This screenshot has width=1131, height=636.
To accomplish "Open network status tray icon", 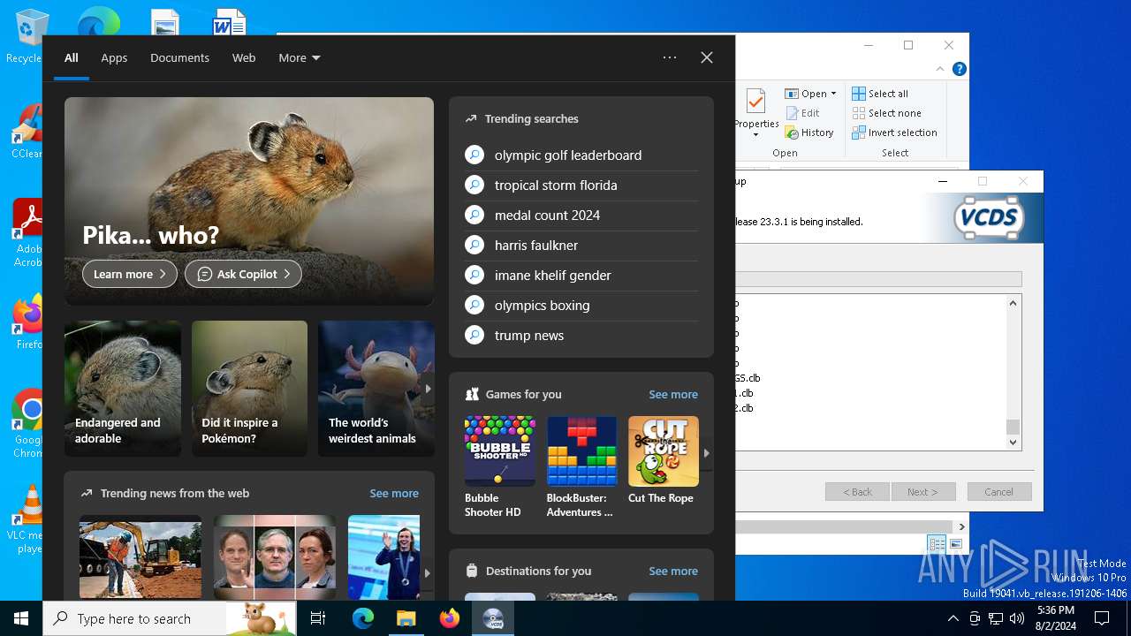I will (x=996, y=618).
